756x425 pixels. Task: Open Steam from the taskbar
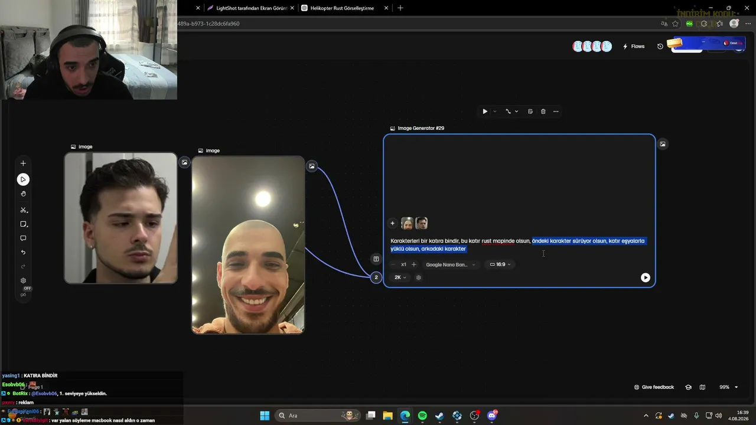coord(439,416)
